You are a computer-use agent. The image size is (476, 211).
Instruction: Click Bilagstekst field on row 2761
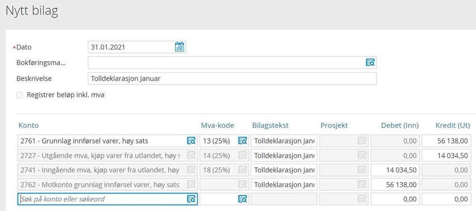pyautogui.click(x=284, y=141)
